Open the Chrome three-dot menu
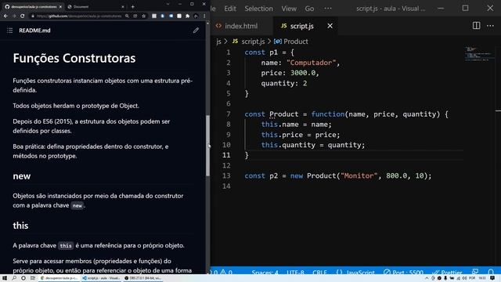 204,16
